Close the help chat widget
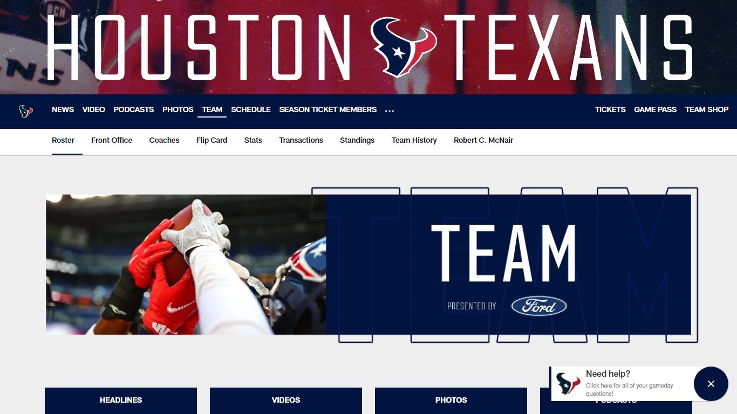The image size is (737, 414). [711, 384]
